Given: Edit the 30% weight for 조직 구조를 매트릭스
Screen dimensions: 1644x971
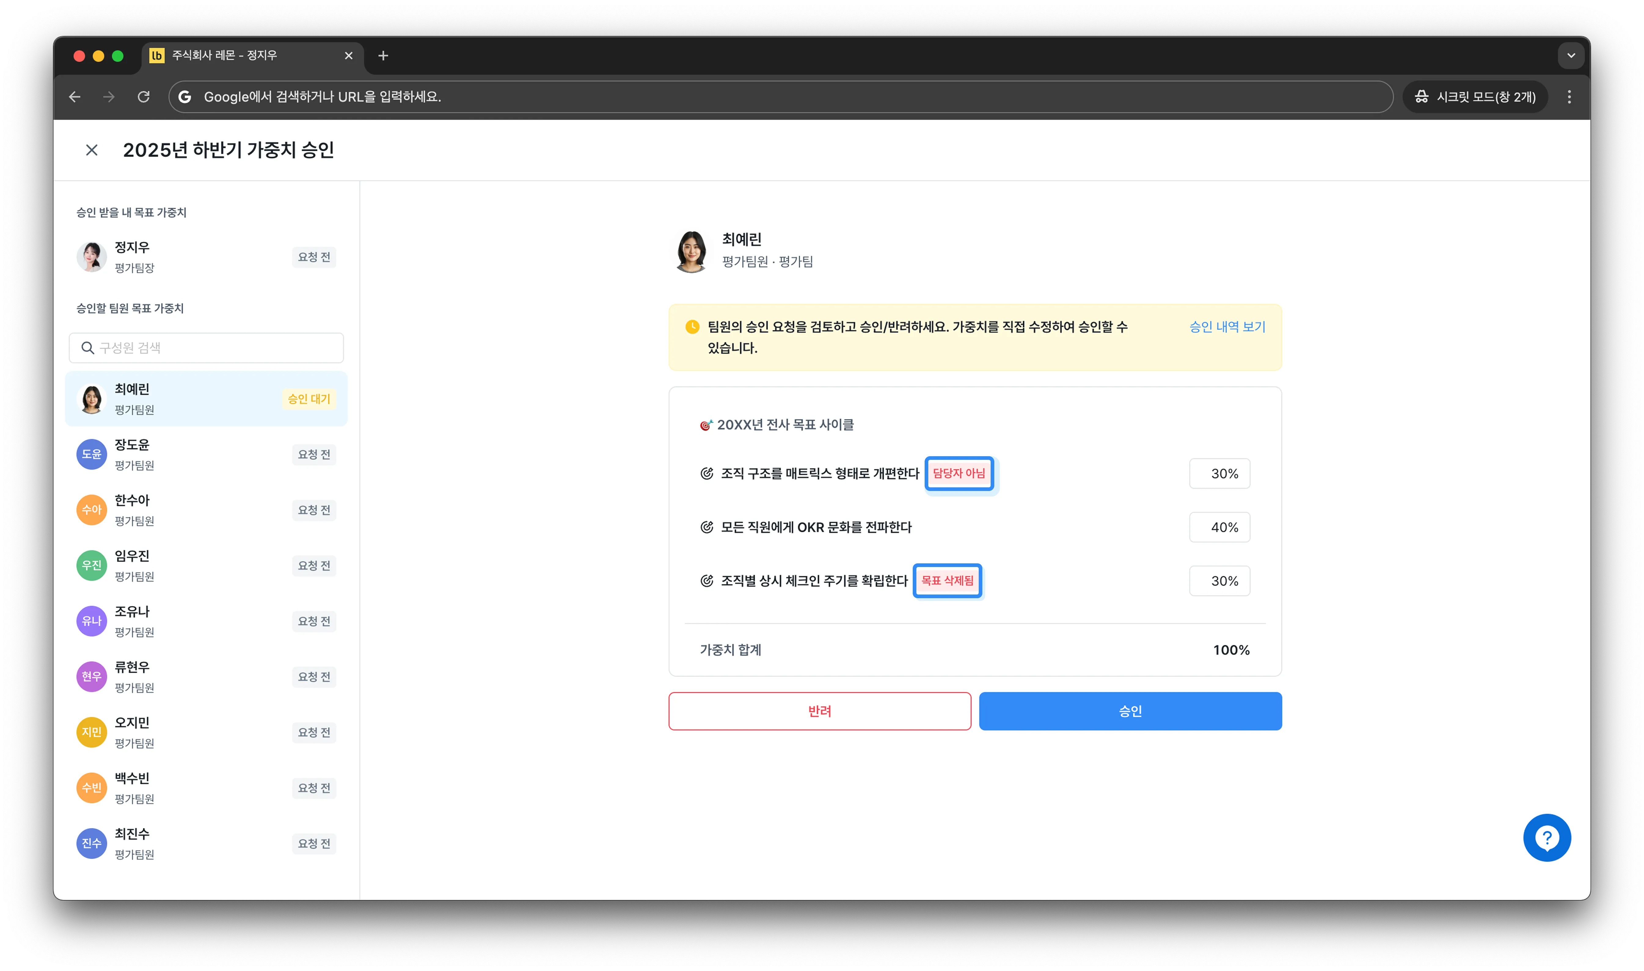Looking at the screenshot, I should tap(1219, 473).
